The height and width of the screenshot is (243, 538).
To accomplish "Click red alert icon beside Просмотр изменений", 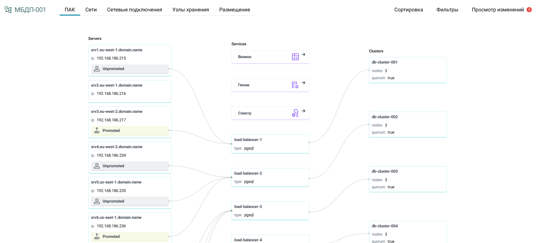I will coord(529,10).
